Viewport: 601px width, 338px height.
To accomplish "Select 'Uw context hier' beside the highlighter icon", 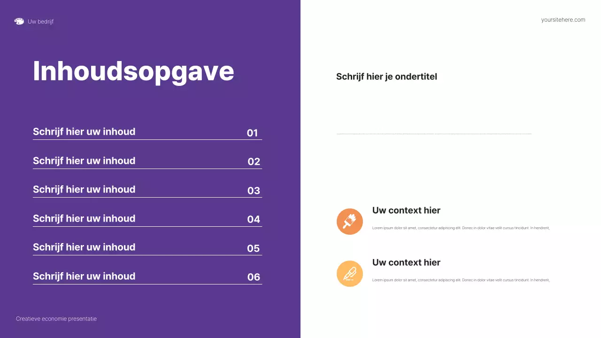I will 406,262.
